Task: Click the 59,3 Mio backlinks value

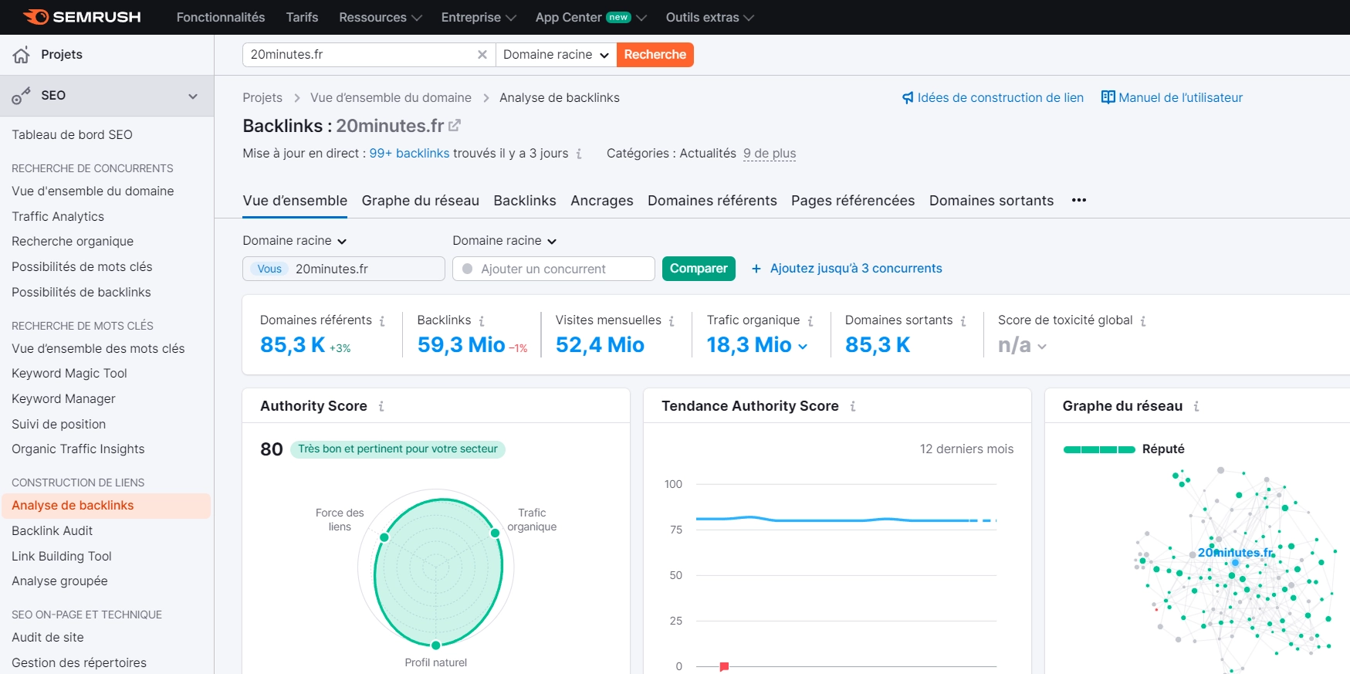Action: pos(462,345)
